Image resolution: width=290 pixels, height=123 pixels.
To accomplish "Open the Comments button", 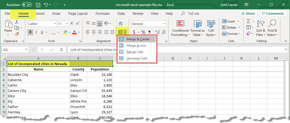I will tap(273, 14).
